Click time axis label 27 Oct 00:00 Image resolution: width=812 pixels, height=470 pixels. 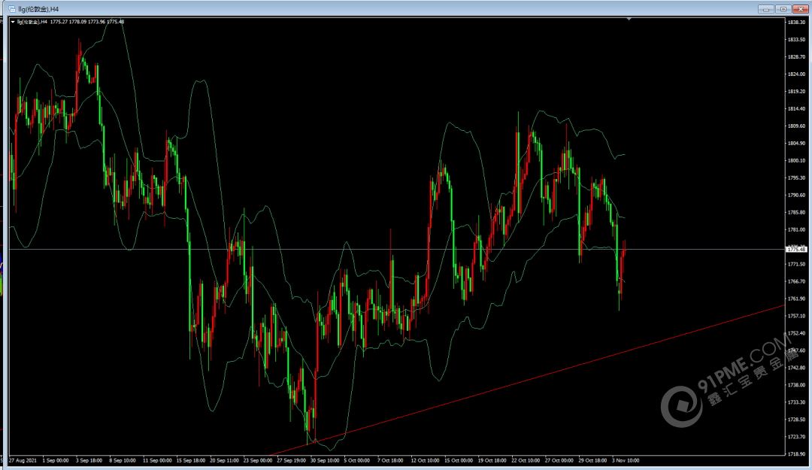pyautogui.click(x=559, y=460)
